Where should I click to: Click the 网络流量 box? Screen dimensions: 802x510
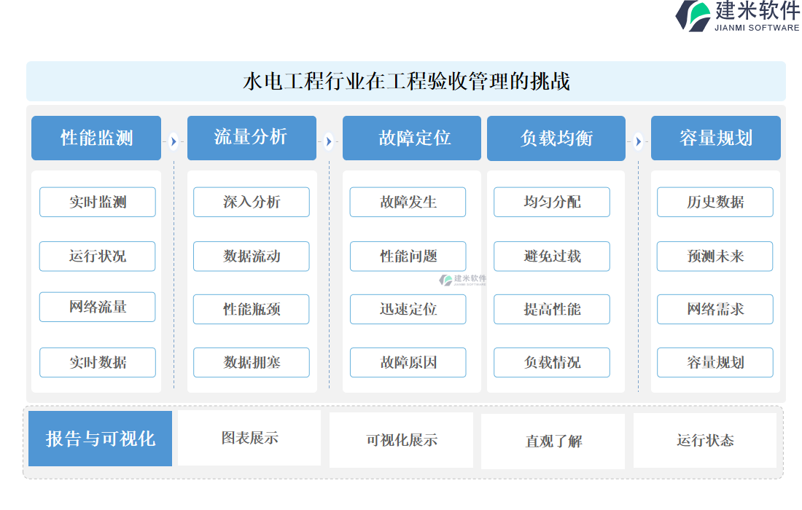pyautogui.click(x=98, y=307)
